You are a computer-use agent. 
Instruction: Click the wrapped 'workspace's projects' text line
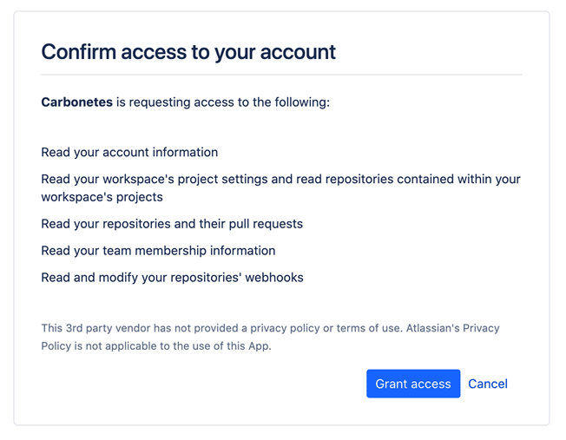(102, 197)
